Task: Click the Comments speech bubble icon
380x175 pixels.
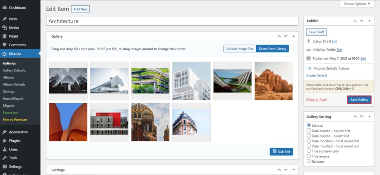Action: point(4,45)
